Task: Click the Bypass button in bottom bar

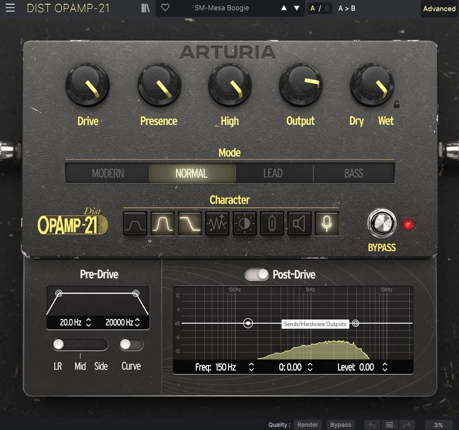Action: pos(341,425)
